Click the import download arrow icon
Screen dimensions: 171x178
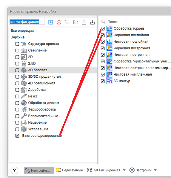click(x=93, y=22)
